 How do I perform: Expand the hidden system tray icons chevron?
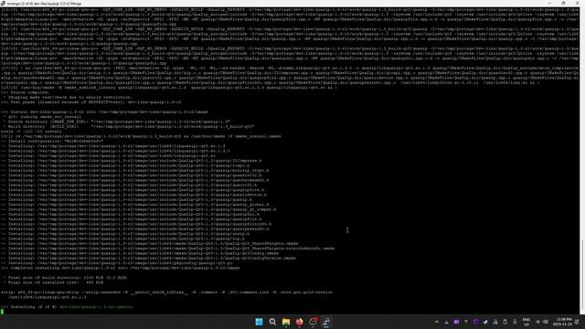(x=437, y=322)
